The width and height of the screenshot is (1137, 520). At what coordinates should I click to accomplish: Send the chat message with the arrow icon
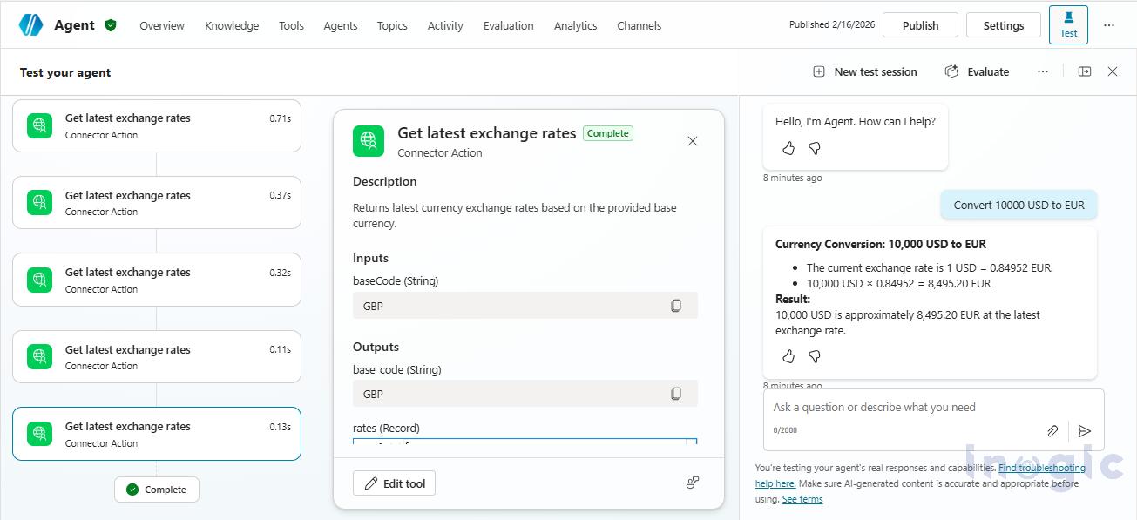coord(1085,430)
